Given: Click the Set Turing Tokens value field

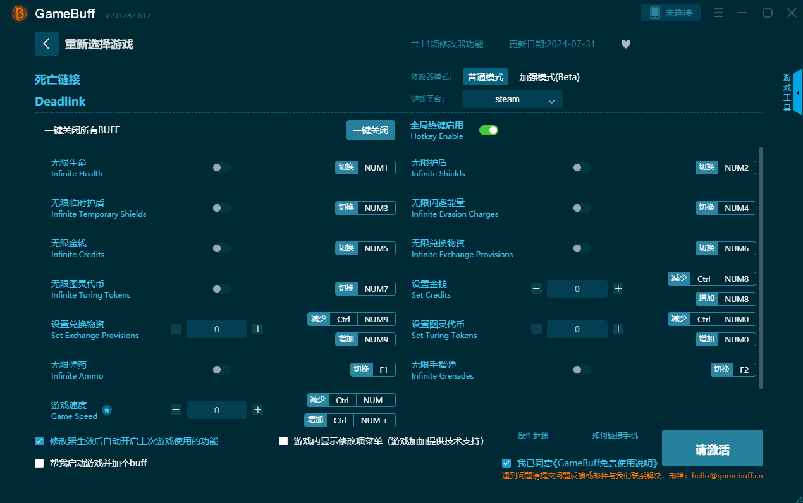Looking at the screenshot, I should [577, 329].
